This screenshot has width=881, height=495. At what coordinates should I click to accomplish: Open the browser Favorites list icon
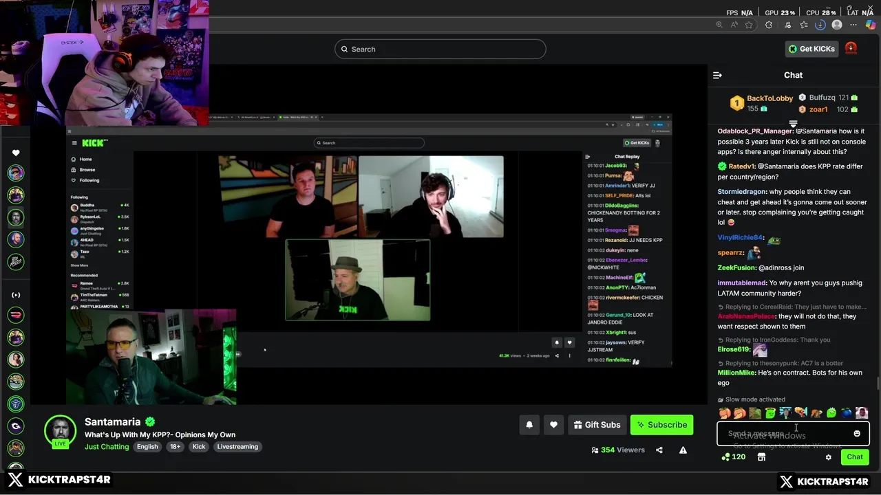tap(803, 25)
